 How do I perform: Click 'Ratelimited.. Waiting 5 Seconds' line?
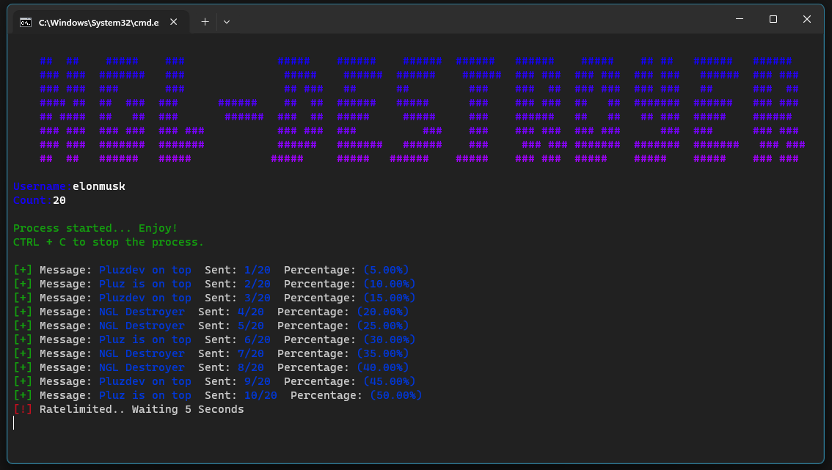tap(142, 409)
